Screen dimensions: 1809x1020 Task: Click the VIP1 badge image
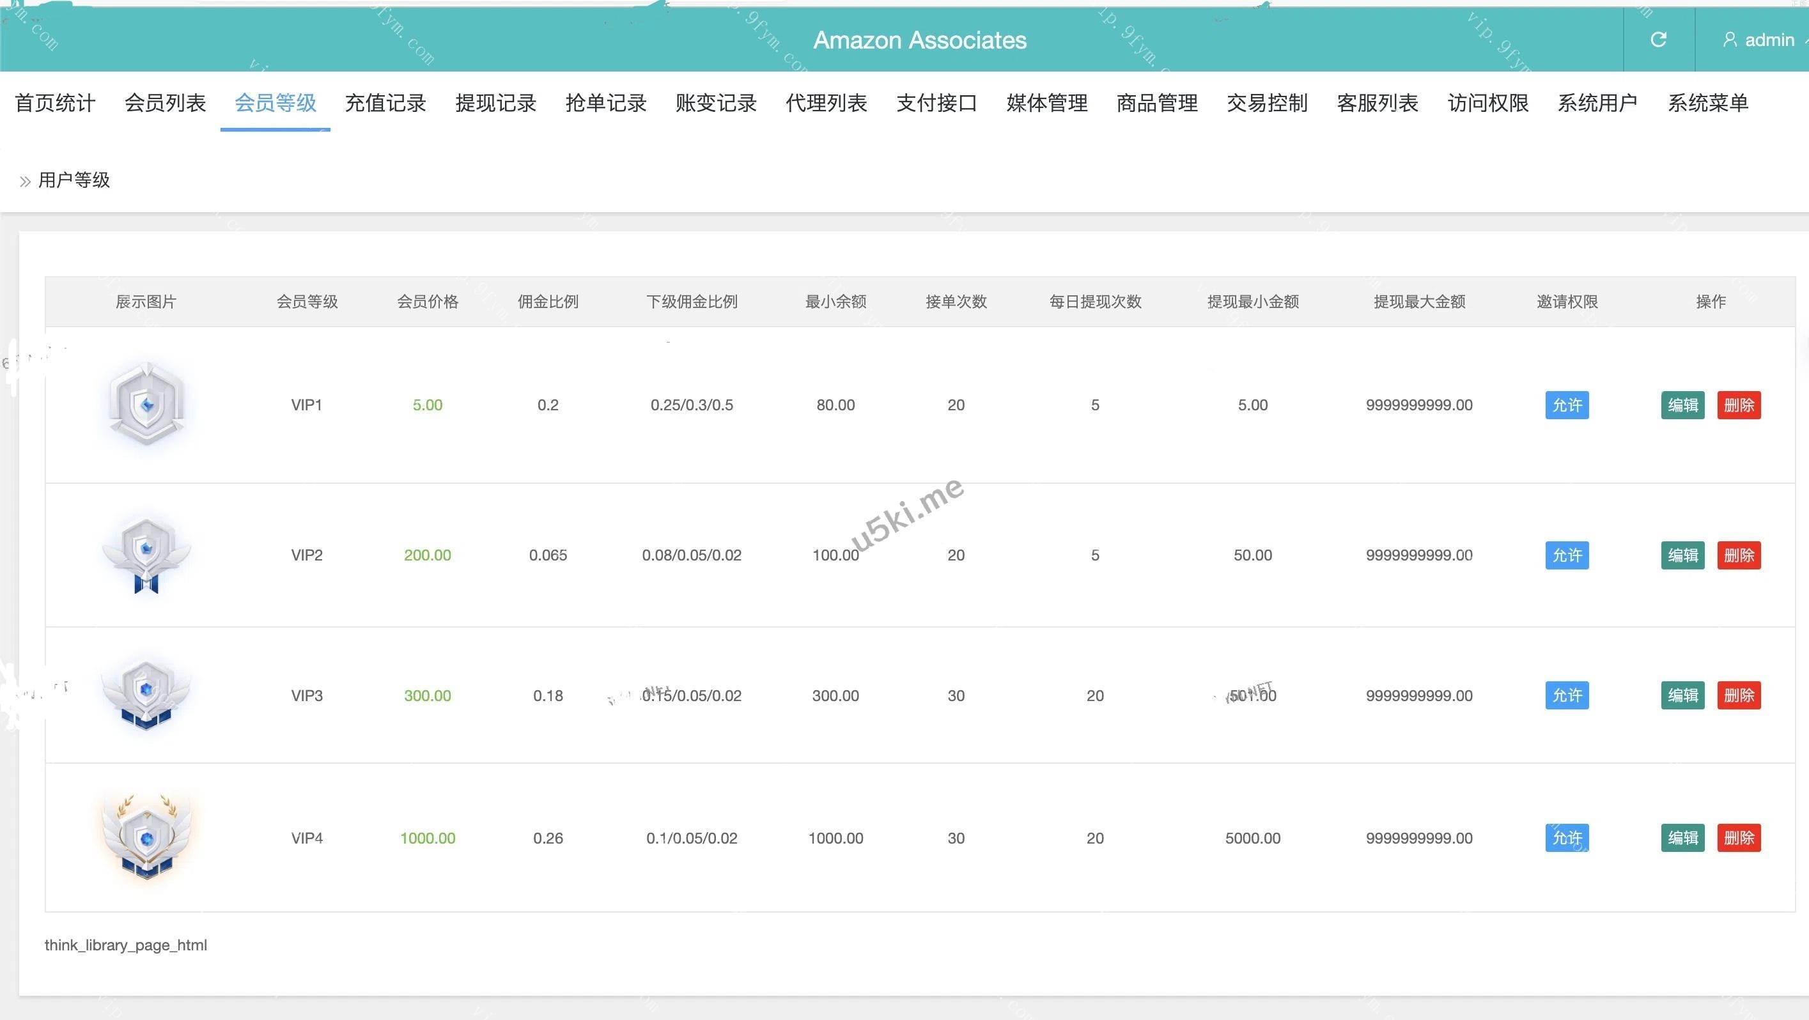(146, 405)
